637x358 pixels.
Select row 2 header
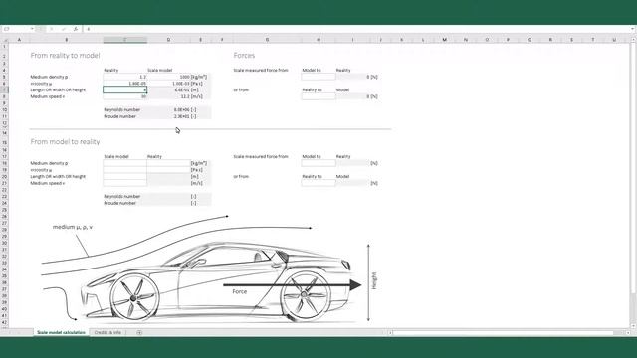tap(4, 56)
